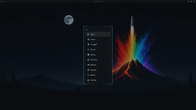This screenshot has width=196, height=110.
Task: Select the Learn menu label
Action: pos(93,39)
